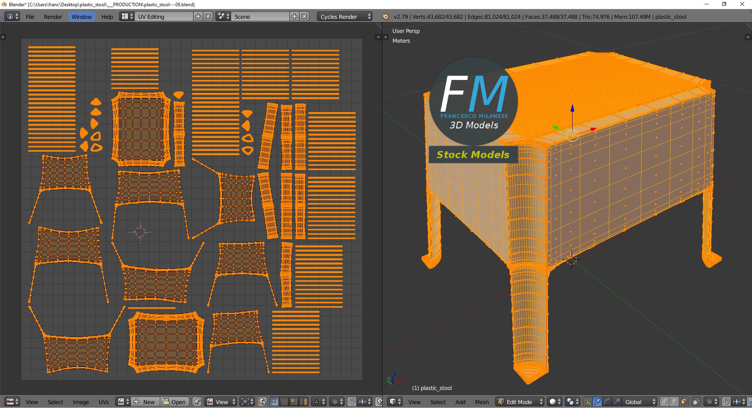The width and height of the screenshot is (752, 408).
Task: Open the Render menu
Action: pyautogui.click(x=53, y=16)
